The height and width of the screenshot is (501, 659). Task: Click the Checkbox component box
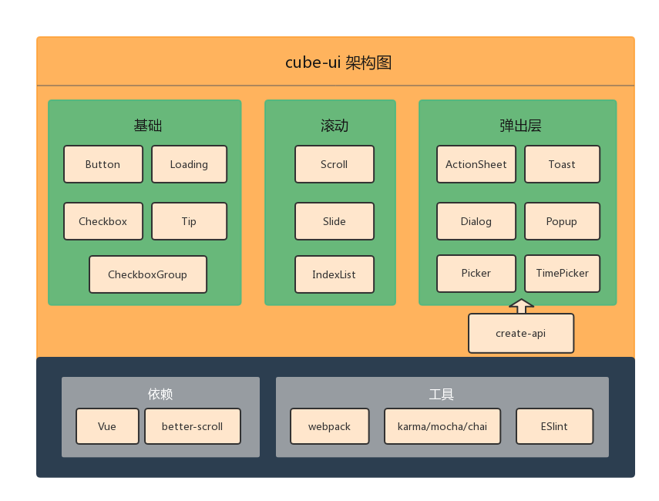tap(103, 221)
